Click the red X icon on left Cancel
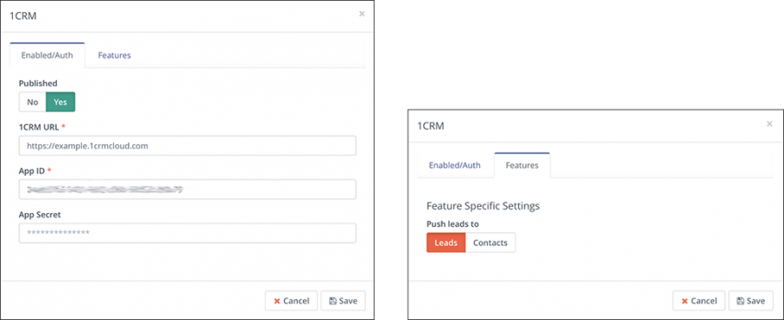The image size is (784, 320). coord(276,301)
